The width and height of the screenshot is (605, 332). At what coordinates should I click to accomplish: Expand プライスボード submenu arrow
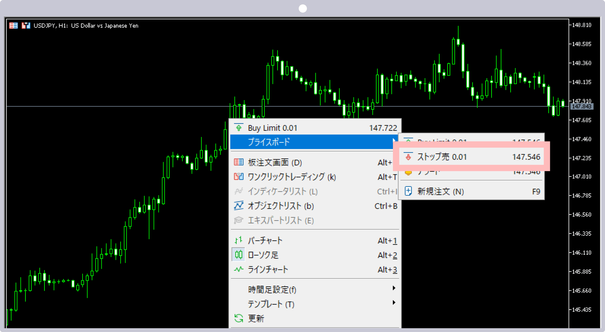[x=394, y=141]
